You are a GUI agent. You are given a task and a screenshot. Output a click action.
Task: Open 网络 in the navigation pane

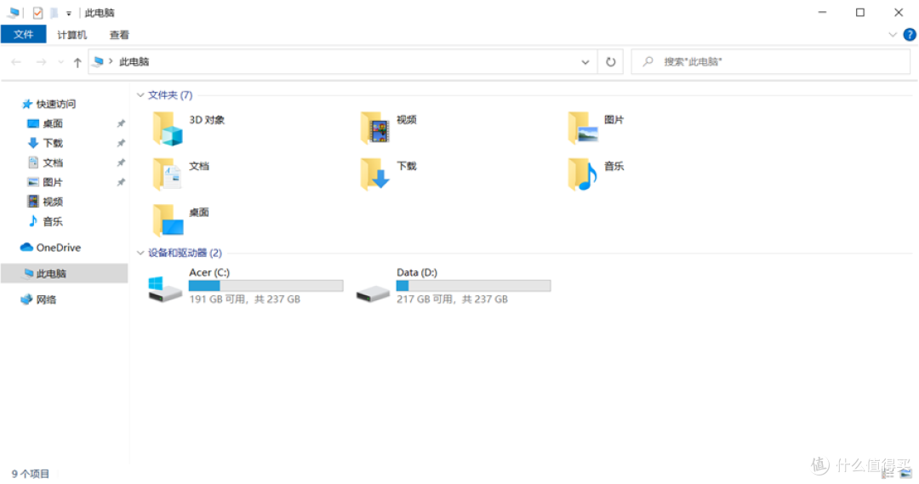[x=38, y=299]
